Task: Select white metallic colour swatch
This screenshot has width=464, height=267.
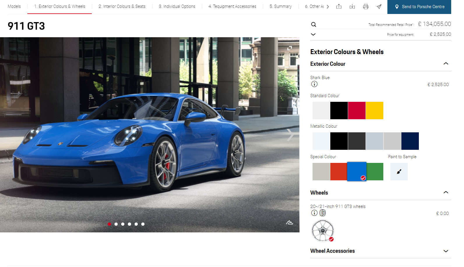Action: (321, 141)
